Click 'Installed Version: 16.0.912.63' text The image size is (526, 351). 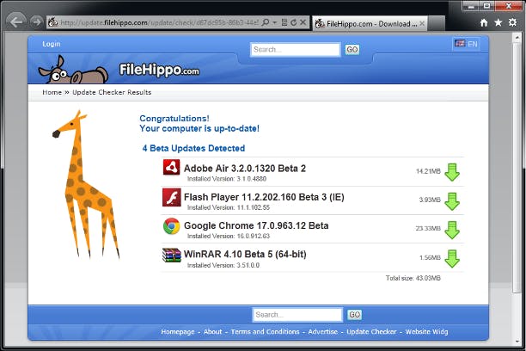click(229, 236)
